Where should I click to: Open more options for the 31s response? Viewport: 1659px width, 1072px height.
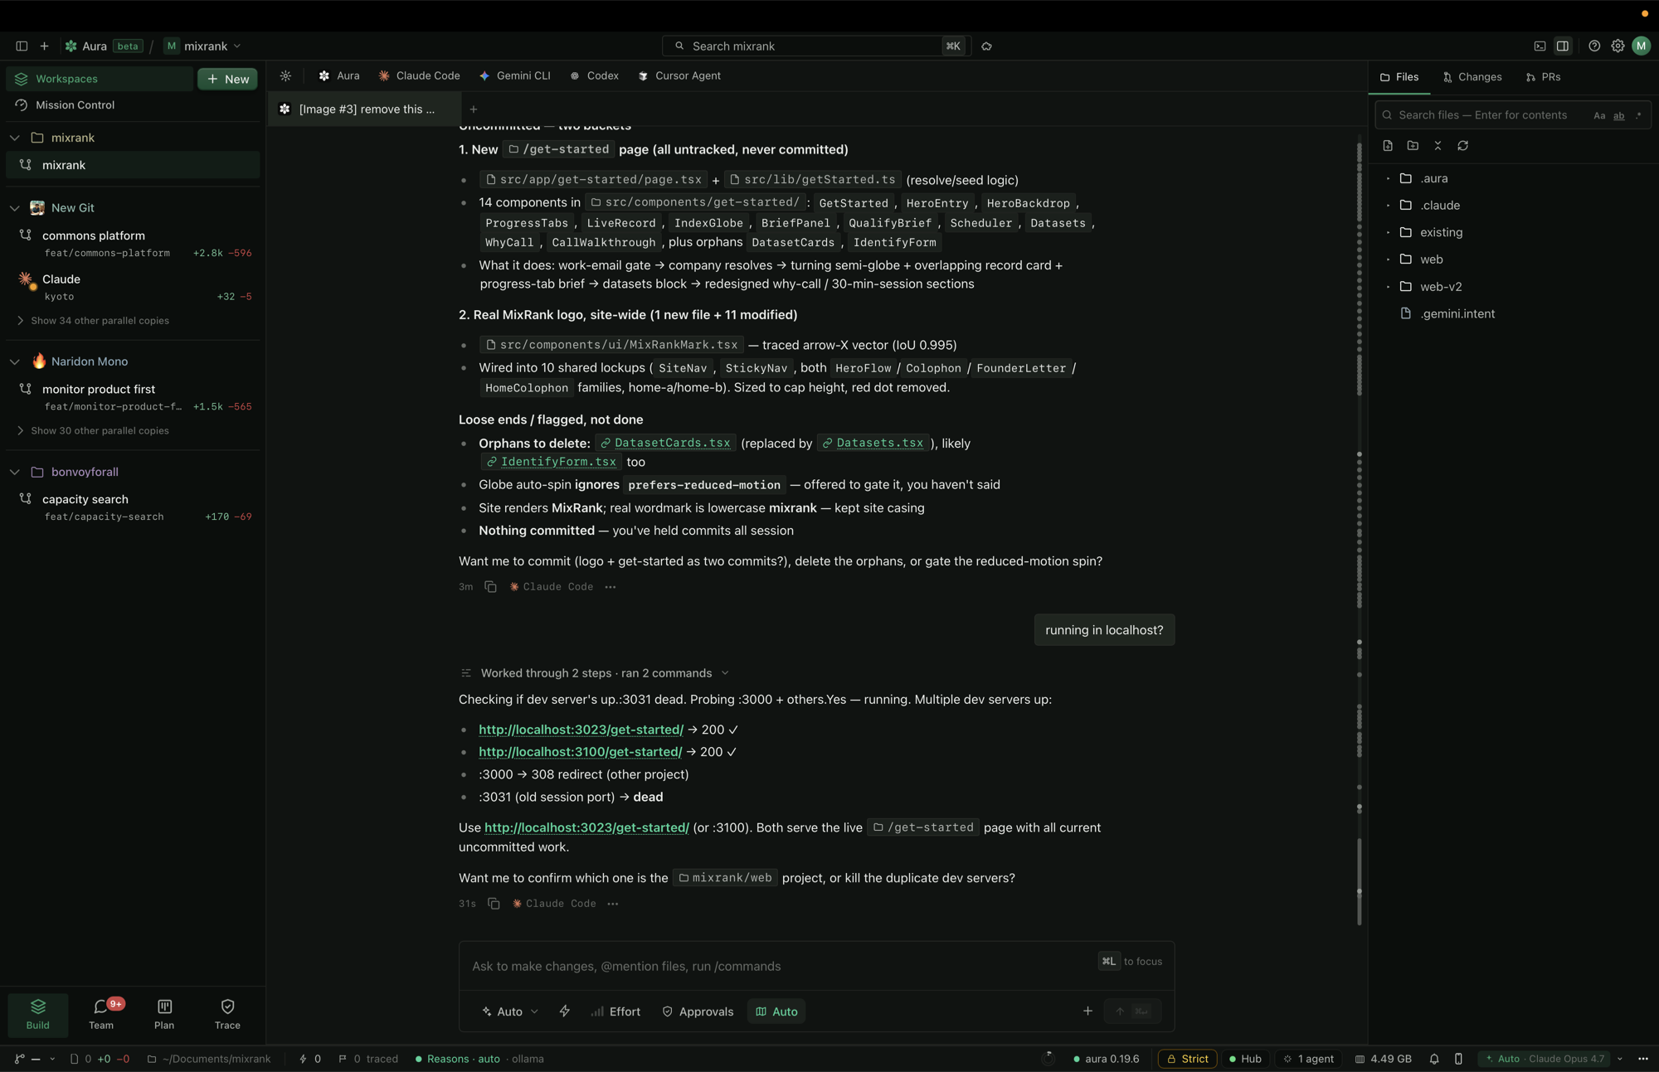613,904
